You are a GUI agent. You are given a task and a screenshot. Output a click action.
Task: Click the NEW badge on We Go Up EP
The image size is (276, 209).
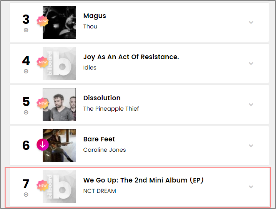[x=42, y=186]
